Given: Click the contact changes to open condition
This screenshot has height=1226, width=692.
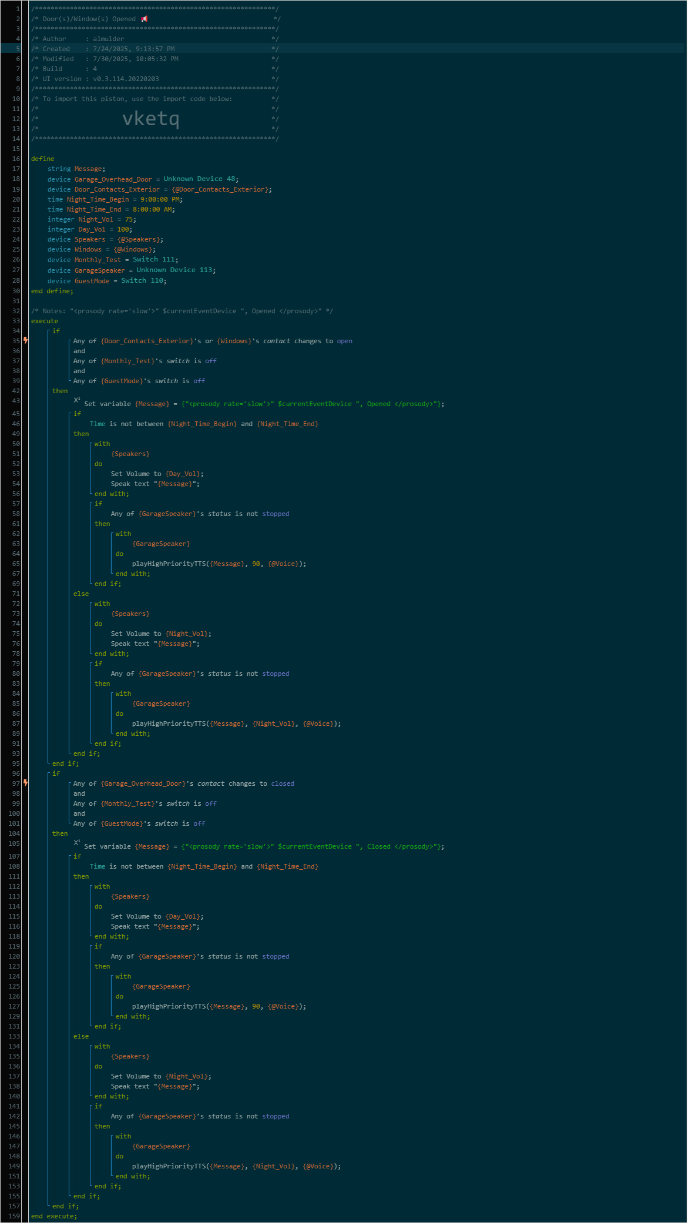Looking at the screenshot, I should 213,341.
